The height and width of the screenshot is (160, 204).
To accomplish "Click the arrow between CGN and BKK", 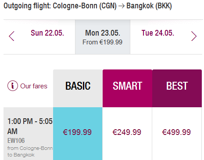I will (122, 6).
